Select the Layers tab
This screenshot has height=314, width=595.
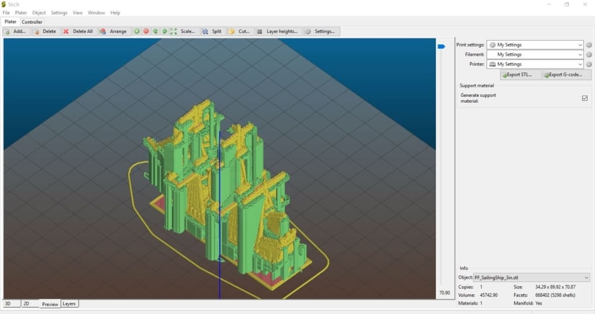click(x=69, y=304)
